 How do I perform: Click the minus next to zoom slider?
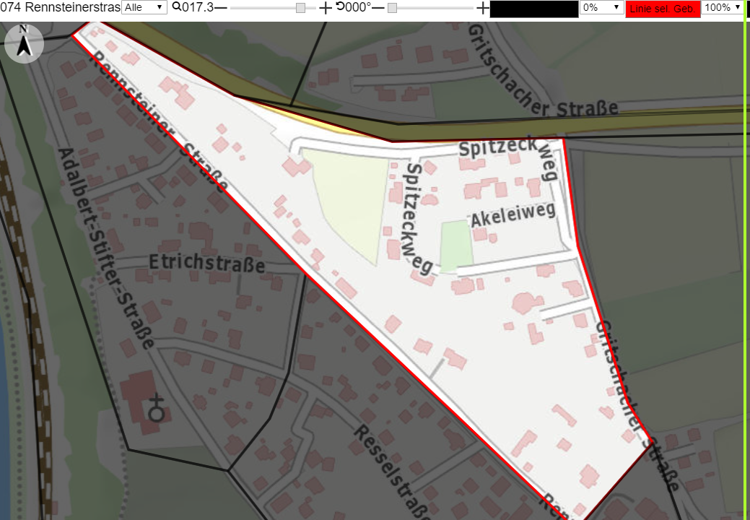click(x=220, y=8)
